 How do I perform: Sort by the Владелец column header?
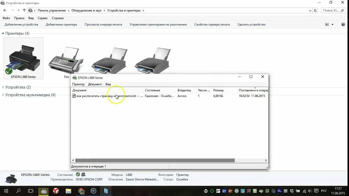[186, 90]
